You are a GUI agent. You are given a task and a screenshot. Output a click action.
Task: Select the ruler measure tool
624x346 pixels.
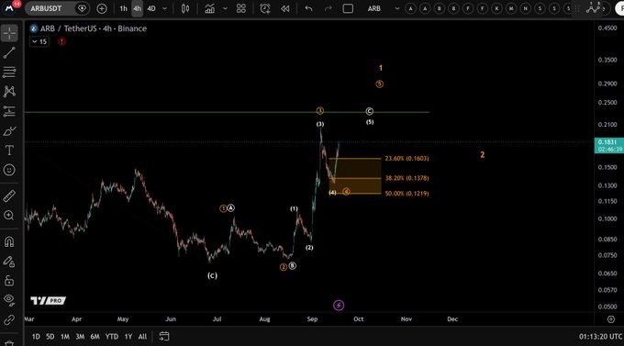click(9, 195)
